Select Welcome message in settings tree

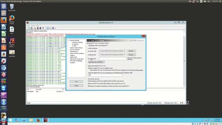(x=77, y=42)
